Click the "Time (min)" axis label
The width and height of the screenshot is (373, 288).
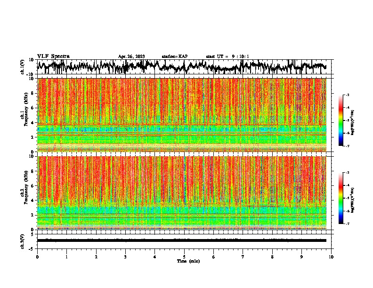[188, 261]
